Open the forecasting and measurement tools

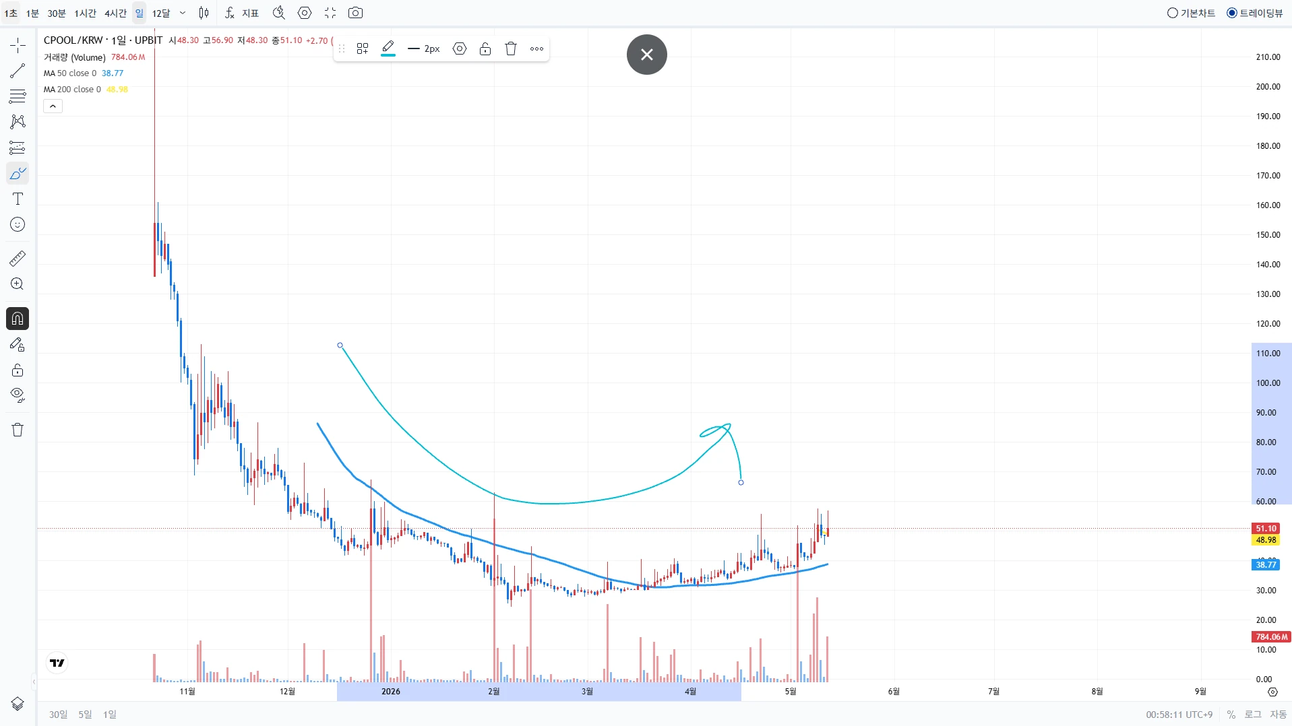tap(18, 147)
